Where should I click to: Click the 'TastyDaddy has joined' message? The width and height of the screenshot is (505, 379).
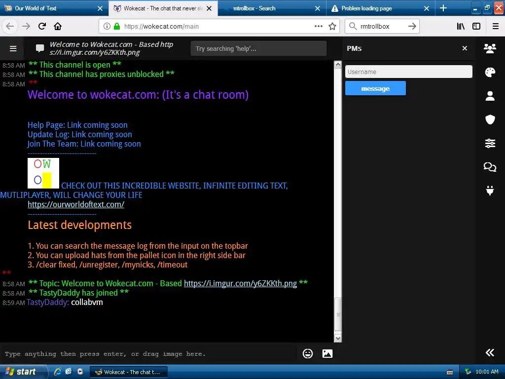(78, 293)
